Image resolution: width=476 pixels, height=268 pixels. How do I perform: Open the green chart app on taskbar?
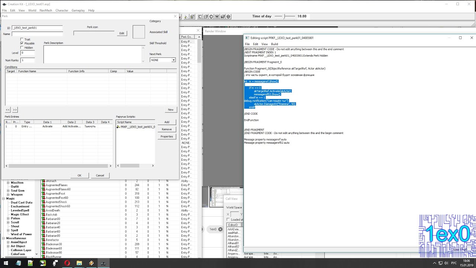(x=30, y=263)
